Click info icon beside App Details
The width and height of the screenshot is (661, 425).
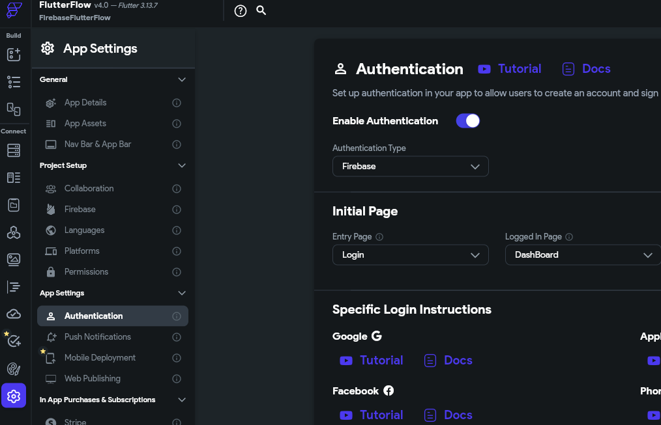pos(177,103)
